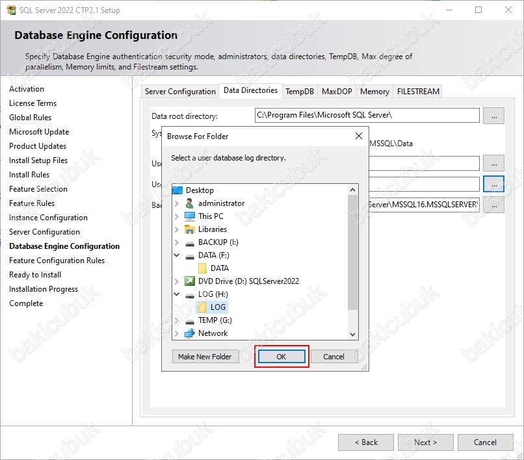Click the LOG subfolder icon
Viewport: 524px width, 460px height.
click(202, 307)
